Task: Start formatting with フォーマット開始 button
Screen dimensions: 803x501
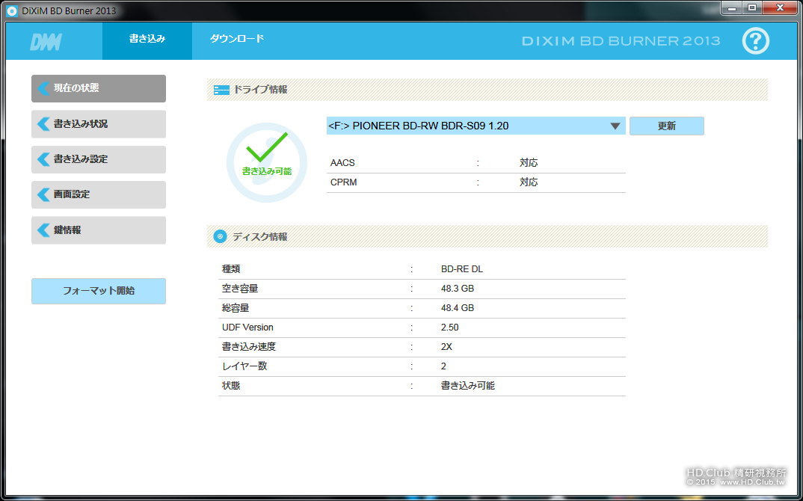Action: point(99,291)
